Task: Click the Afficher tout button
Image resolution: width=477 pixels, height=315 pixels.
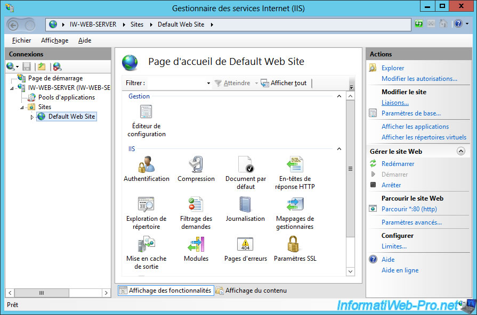Action: click(284, 83)
